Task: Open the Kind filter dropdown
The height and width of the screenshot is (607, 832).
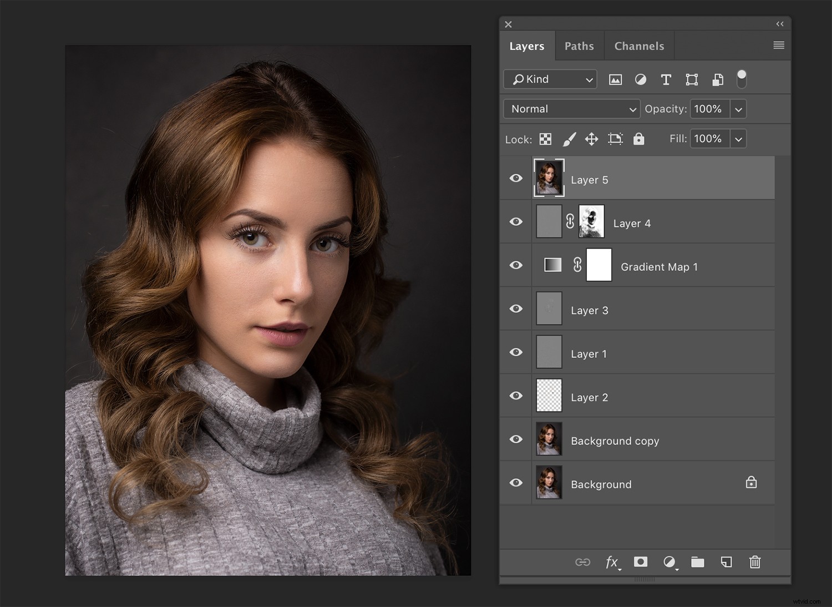Action: 549,79
